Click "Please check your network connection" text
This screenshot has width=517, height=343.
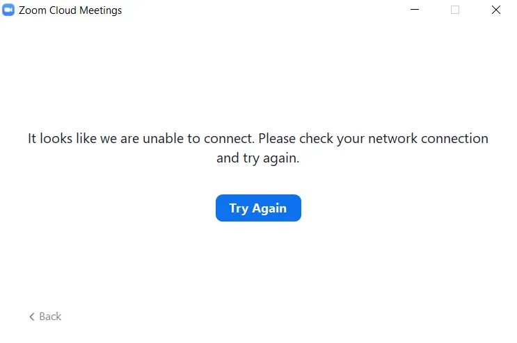pos(373,138)
